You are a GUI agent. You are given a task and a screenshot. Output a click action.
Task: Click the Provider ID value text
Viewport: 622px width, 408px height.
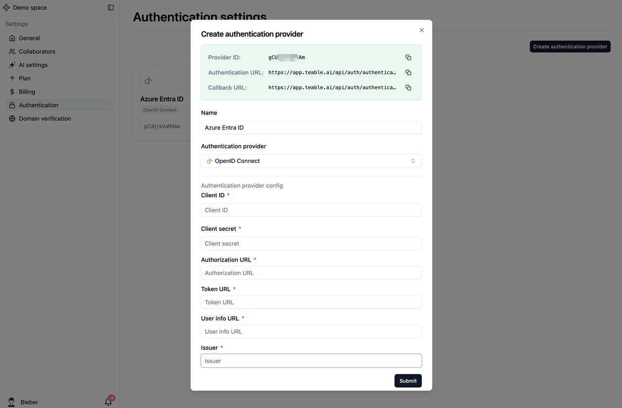(287, 57)
